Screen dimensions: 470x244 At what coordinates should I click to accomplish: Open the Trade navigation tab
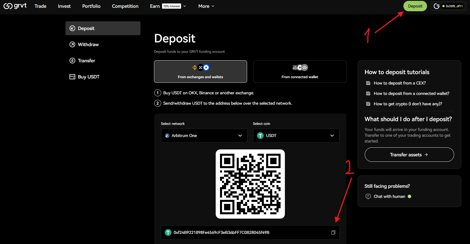40,6
